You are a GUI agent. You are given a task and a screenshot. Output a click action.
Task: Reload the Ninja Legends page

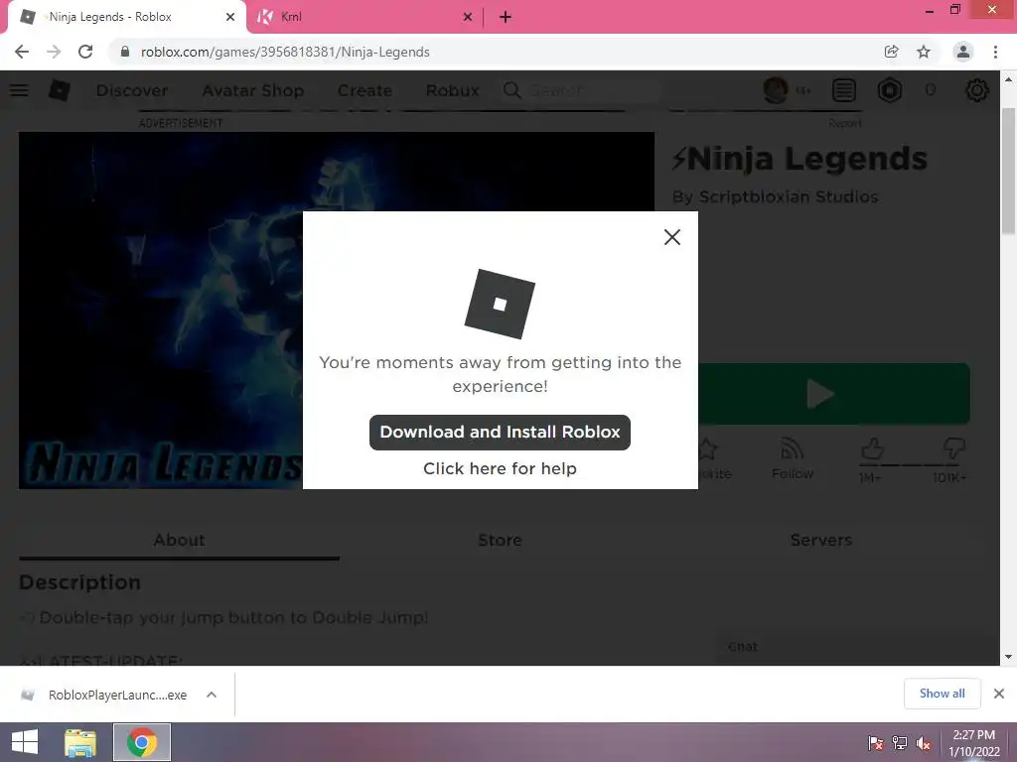(85, 52)
